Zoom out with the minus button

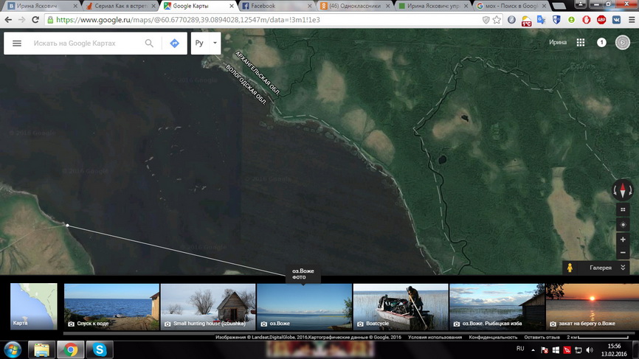(623, 252)
